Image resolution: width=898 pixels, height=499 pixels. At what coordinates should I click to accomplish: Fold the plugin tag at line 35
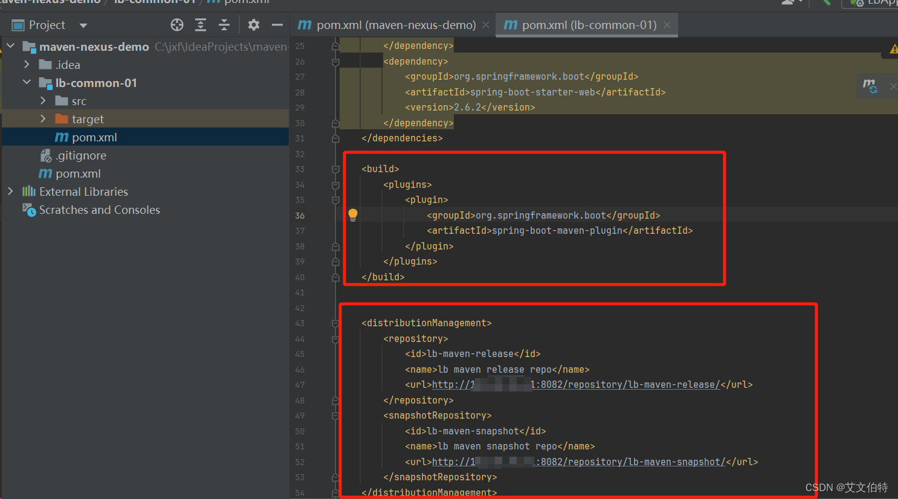(x=335, y=200)
